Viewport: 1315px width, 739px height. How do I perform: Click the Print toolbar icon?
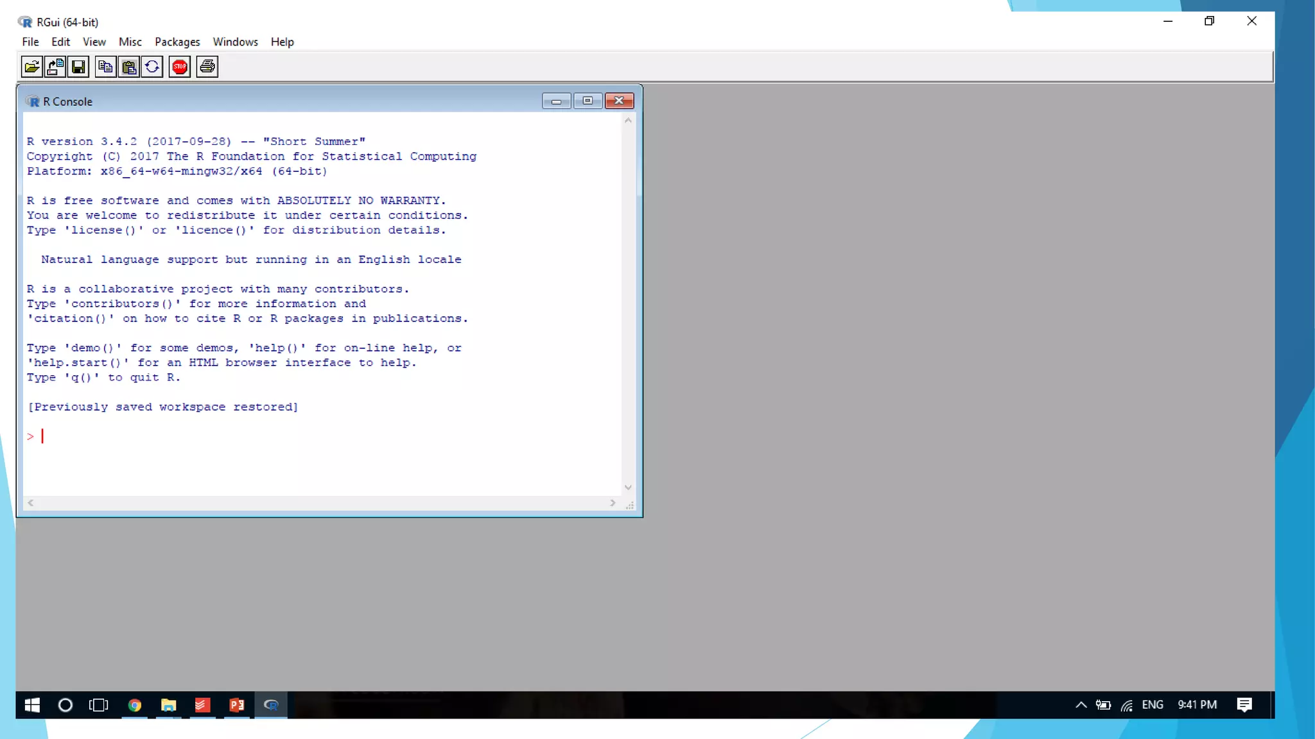pyautogui.click(x=207, y=67)
